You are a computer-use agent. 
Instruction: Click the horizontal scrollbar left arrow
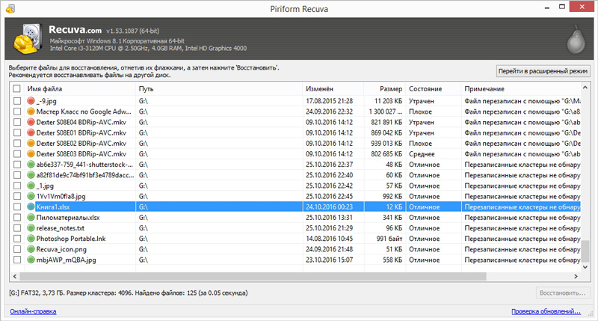(15, 276)
